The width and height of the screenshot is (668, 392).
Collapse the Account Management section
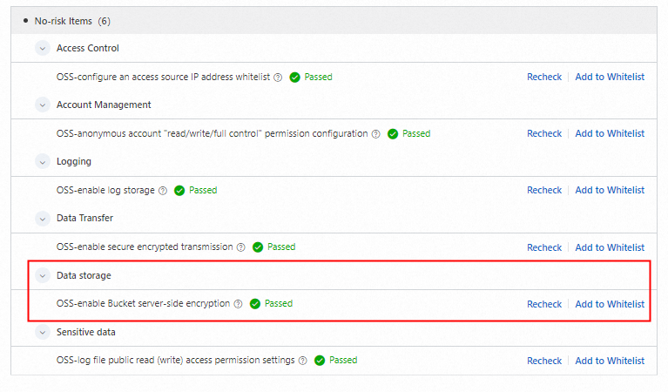tap(42, 105)
